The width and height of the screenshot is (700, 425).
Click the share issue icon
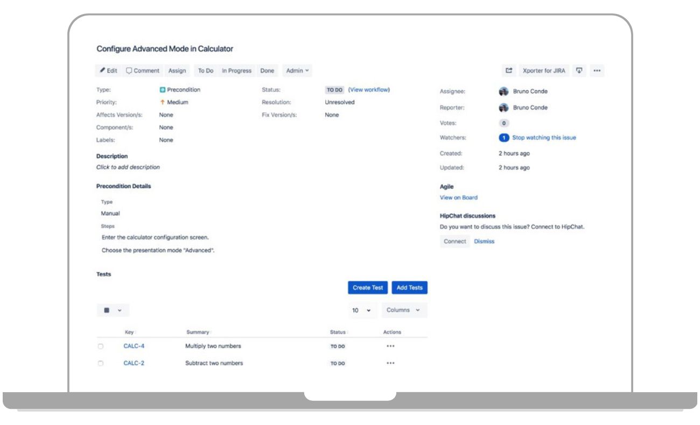coord(509,70)
